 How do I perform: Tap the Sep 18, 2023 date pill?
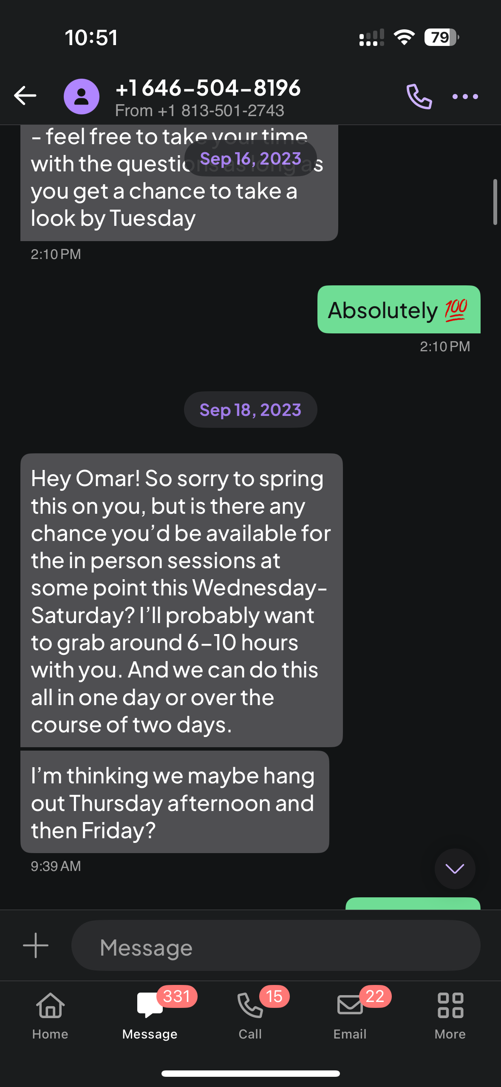coord(250,410)
